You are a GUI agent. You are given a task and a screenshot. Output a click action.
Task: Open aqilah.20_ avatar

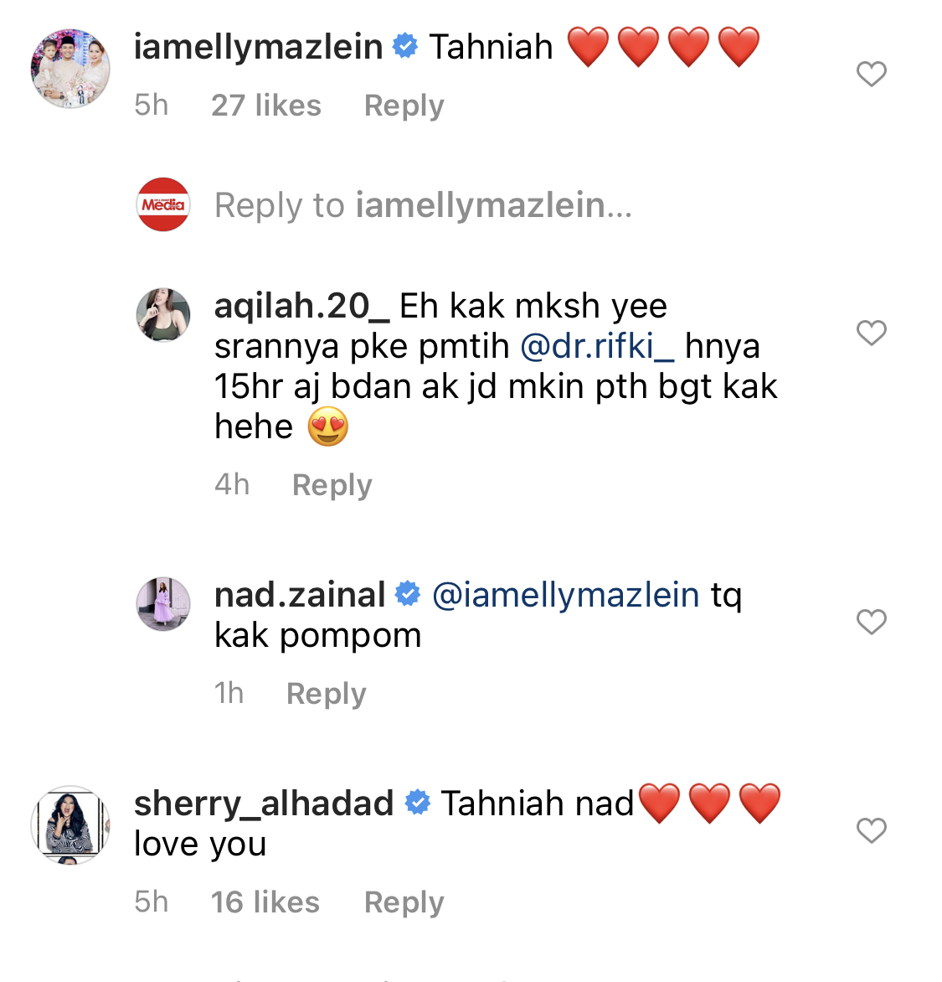163,315
